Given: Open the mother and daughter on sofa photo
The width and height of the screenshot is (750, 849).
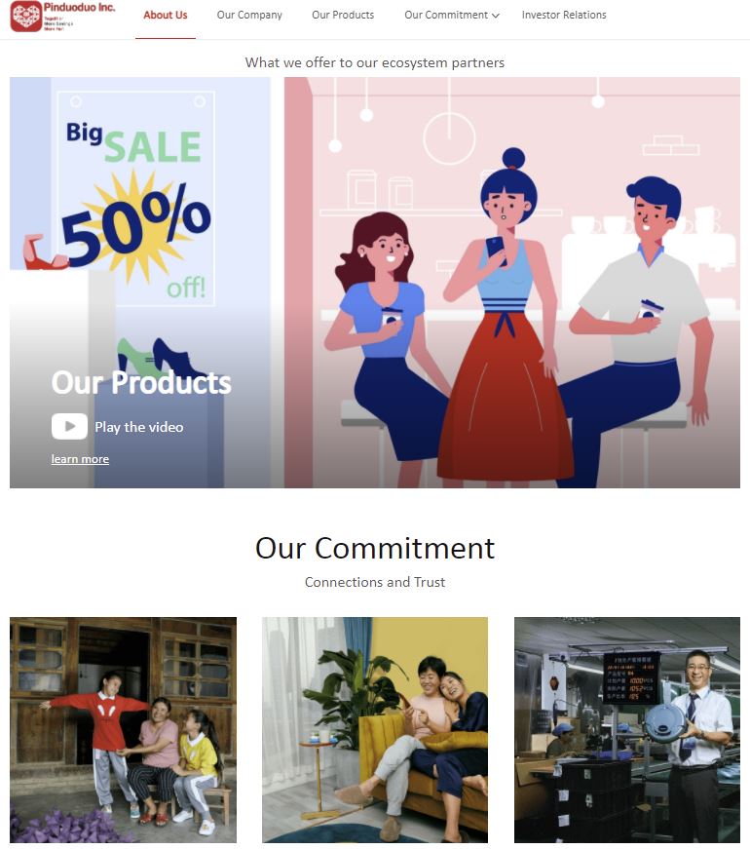Looking at the screenshot, I should click(375, 729).
